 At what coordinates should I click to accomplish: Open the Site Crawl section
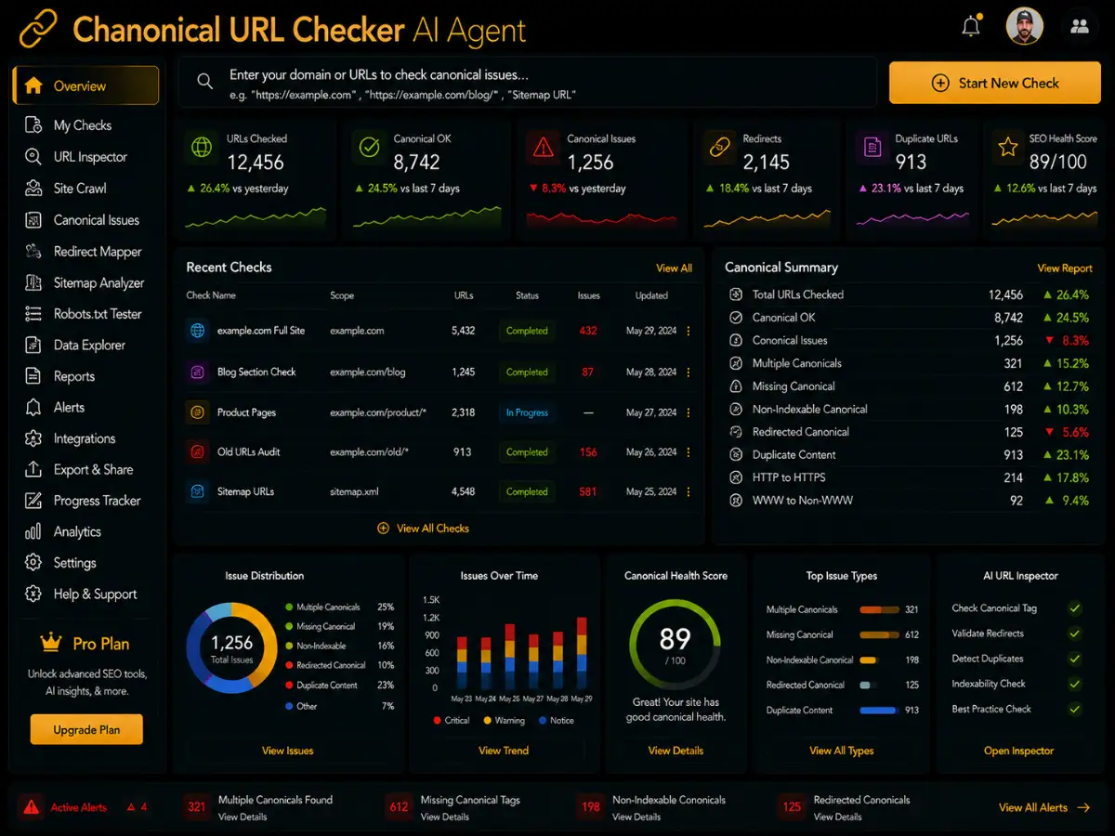click(x=80, y=189)
